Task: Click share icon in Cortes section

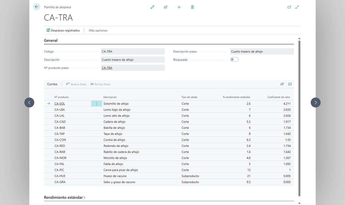Action: click(x=282, y=84)
